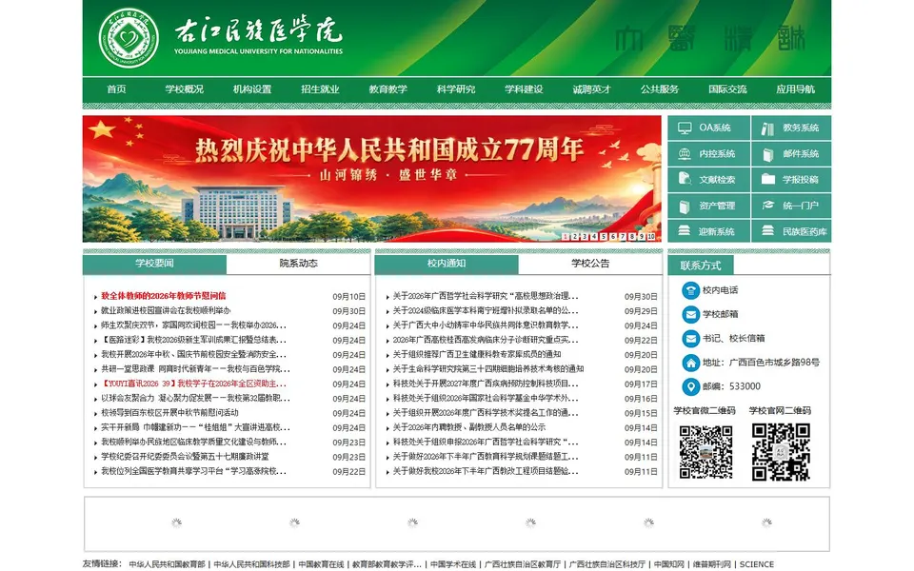Click the 邮编 location pin icon
Viewport: 914px width, 571px height.
pos(691,387)
